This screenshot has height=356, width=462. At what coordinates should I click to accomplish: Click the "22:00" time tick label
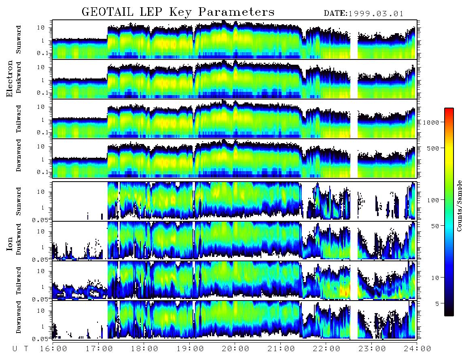point(326,349)
